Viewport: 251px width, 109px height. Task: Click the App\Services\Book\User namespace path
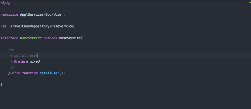[x=42, y=15]
